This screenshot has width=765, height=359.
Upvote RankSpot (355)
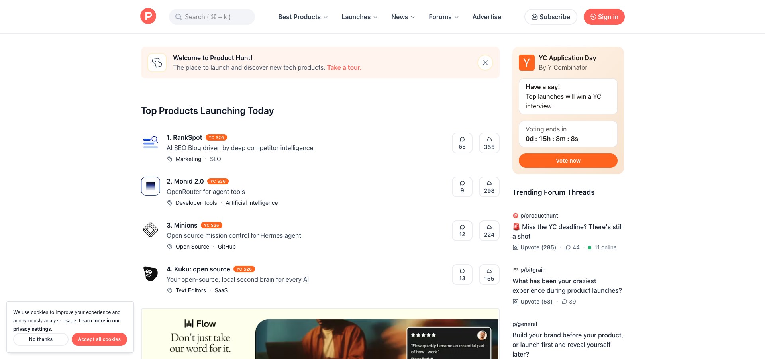pyautogui.click(x=489, y=143)
